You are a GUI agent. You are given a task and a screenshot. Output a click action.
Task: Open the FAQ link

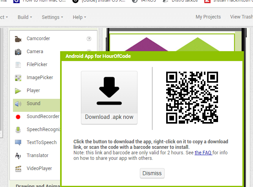point(203,153)
